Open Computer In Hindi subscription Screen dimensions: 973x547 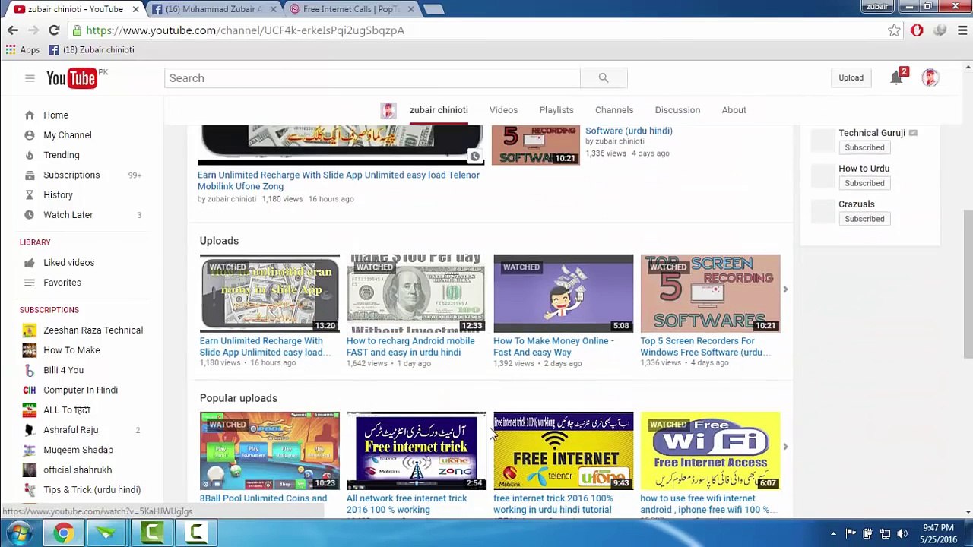pos(81,390)
